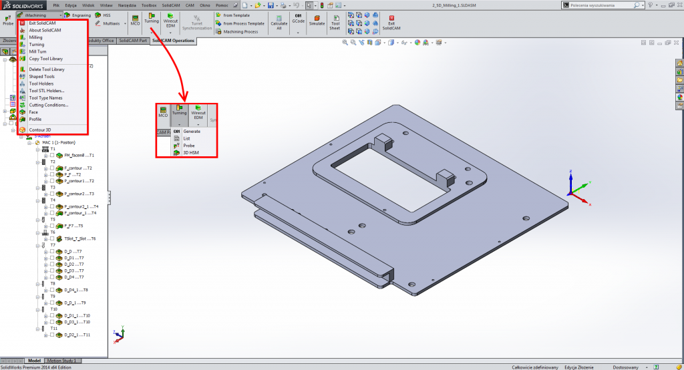Launch the Simulate tool
The image size is (684, 370).
click(317, 18)
